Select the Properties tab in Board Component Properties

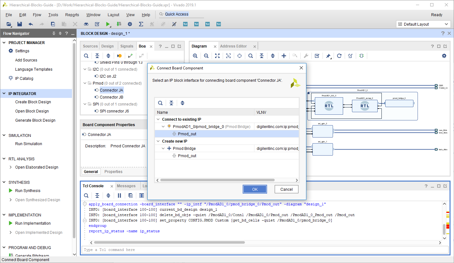[113, 172]
